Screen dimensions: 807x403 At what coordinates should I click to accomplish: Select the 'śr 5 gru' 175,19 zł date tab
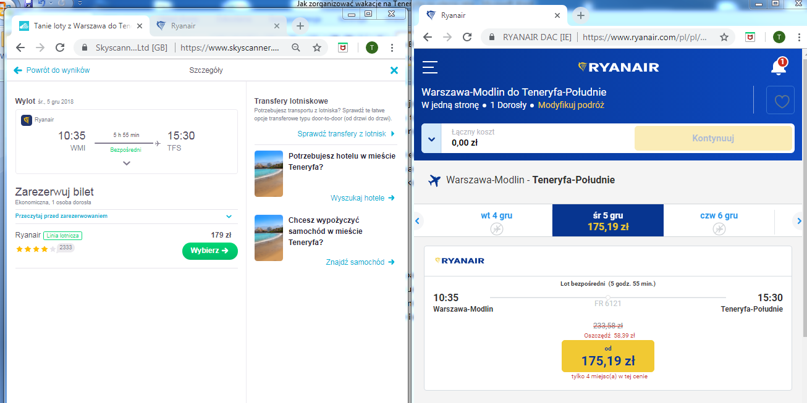[x=608, y=221]
